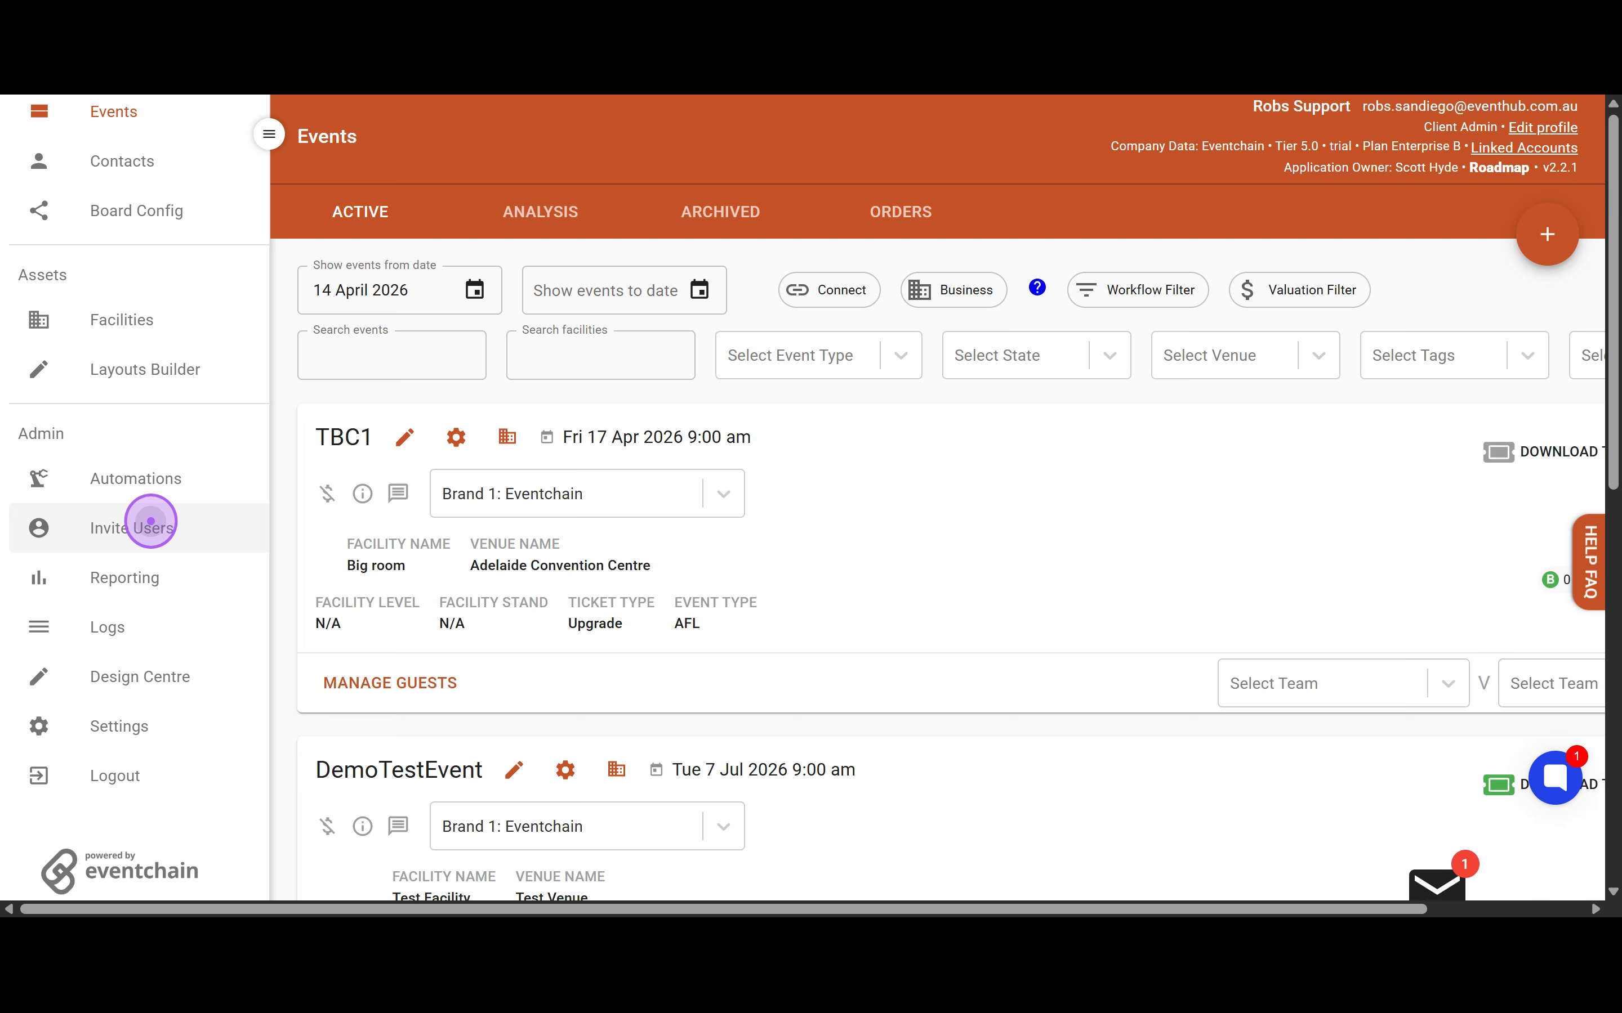Image resolution: width=1622 pixels, height=1013 pixels.
Task: Open the blue chat widget
Action: point(1555,777)
